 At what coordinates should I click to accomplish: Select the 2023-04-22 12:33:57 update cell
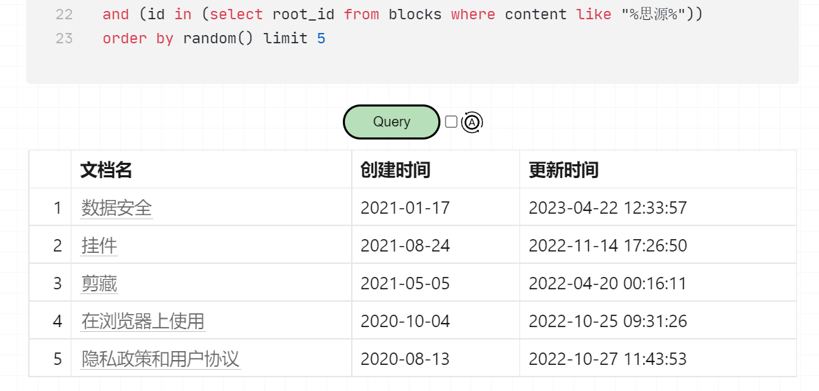click(x=607, y=208)
